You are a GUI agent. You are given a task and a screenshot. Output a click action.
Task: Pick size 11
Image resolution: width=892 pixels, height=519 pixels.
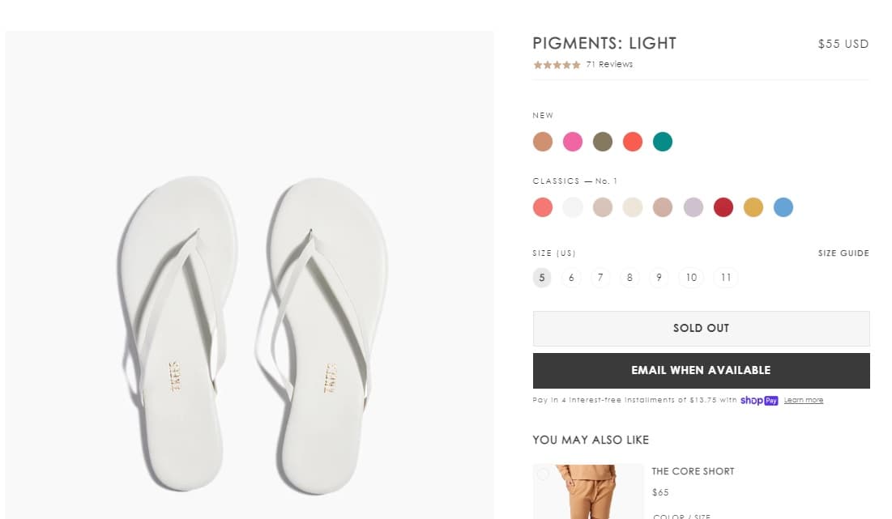coord(726,277)
